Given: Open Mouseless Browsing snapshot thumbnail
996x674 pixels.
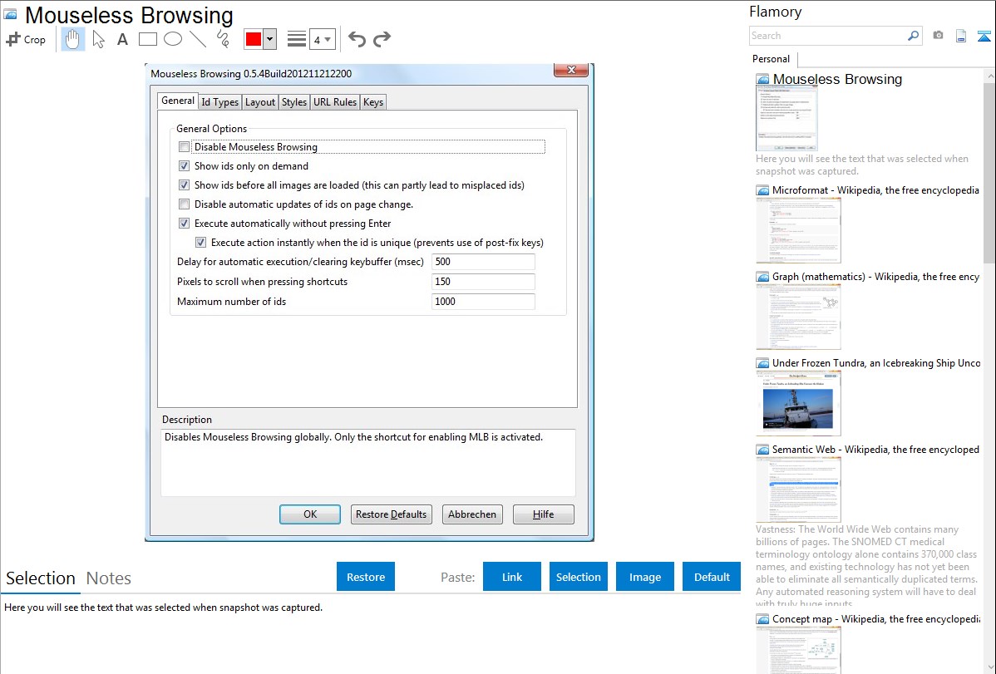Looking at the screenshot, I should click(x=786, y=118).
